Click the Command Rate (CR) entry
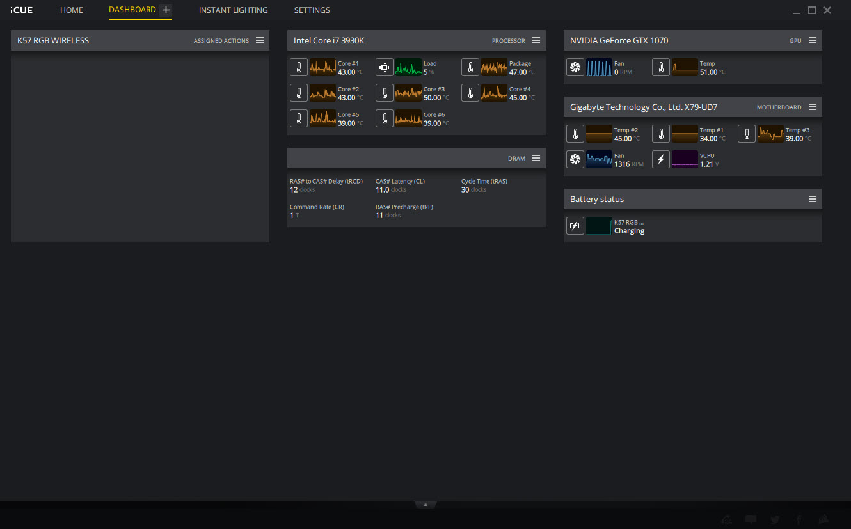This screenshot has width=851, height=529. point(317,211)
